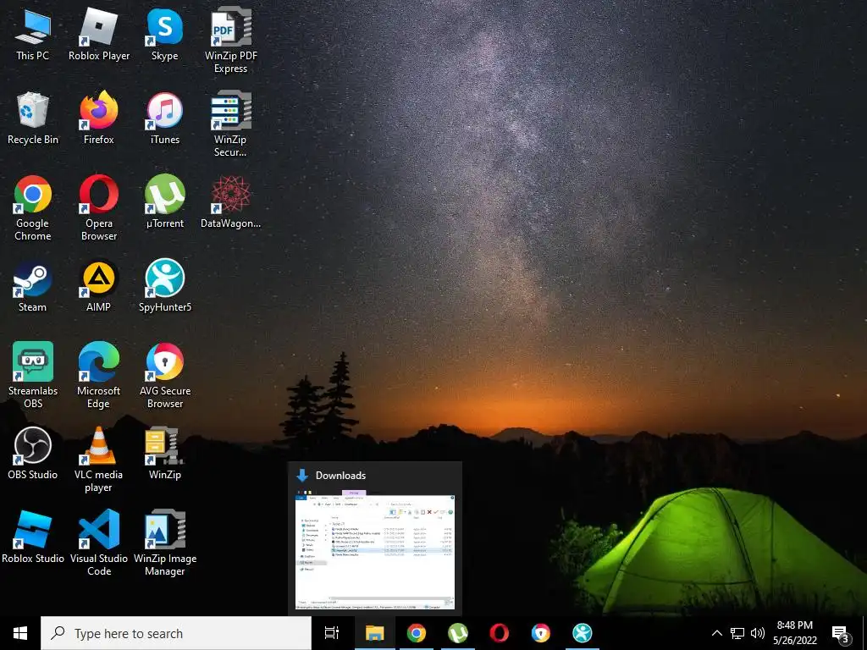Screen dimensions: 867x650
Task: Select the Streamlabs OBS shortcut
Action: point(33,376)
